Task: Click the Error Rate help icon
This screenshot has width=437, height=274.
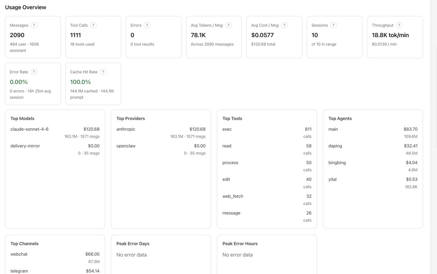Action: (34, 72)
